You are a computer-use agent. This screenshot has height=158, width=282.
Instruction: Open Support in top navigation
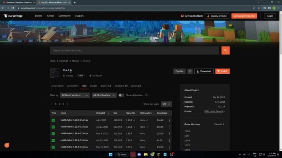click(x=79, y=16)
